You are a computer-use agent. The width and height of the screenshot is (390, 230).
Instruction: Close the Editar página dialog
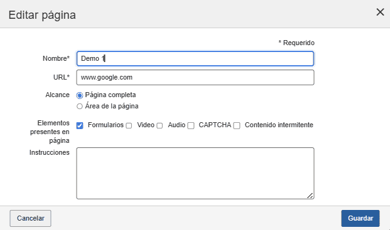coord(380,12)
